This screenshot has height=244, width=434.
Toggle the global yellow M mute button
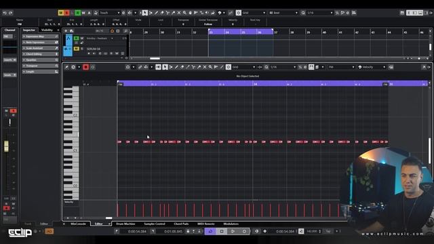click(60, 13)
